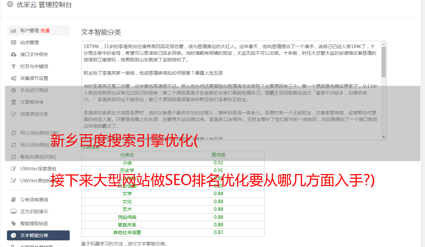Click inside the article text input area

[231, 90]
